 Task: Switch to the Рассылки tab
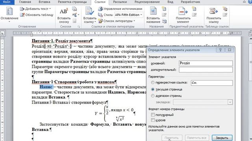pos(120,2)
